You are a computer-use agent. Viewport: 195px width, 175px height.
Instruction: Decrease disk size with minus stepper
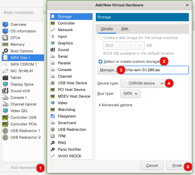point(131,45)
